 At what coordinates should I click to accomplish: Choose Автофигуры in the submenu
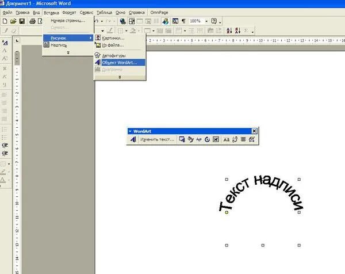pyautogui.click(x=120, y=55)
